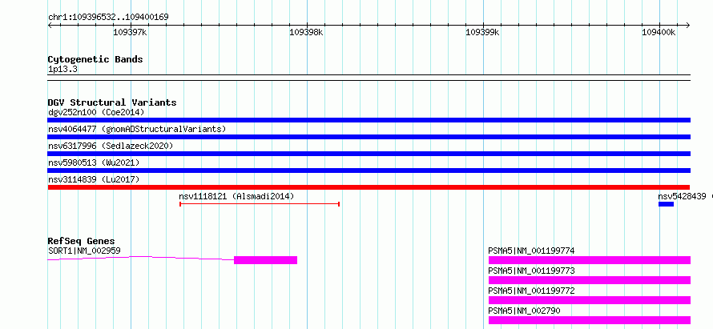Click the 109397k ruler label
Screen dimensions: 713x329
tap(130, 32)
